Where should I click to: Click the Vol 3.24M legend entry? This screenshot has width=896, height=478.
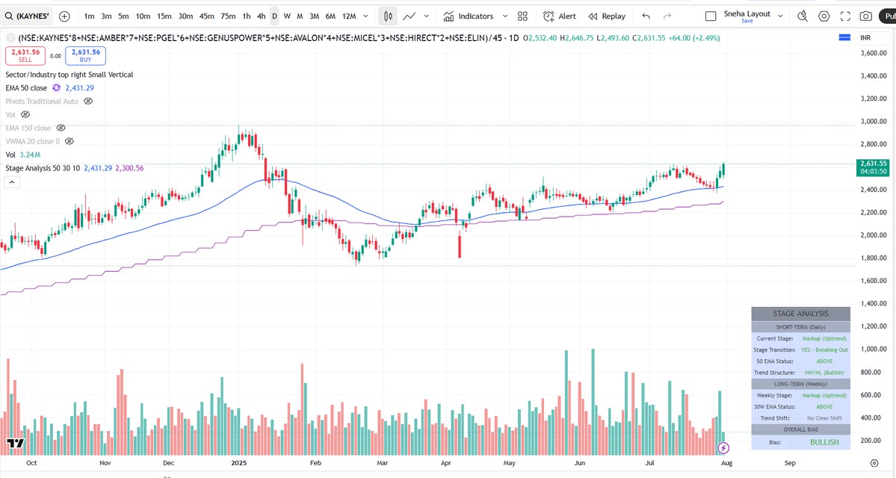click(x=23, y=155)
